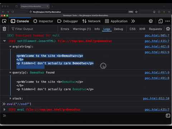Click the page info icon before URL
Viewport: 172px width, 129px height.
30,12
